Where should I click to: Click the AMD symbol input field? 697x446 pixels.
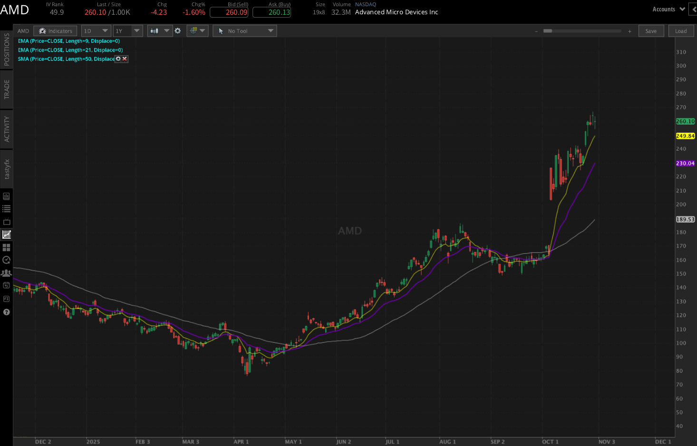pos(23,30)
